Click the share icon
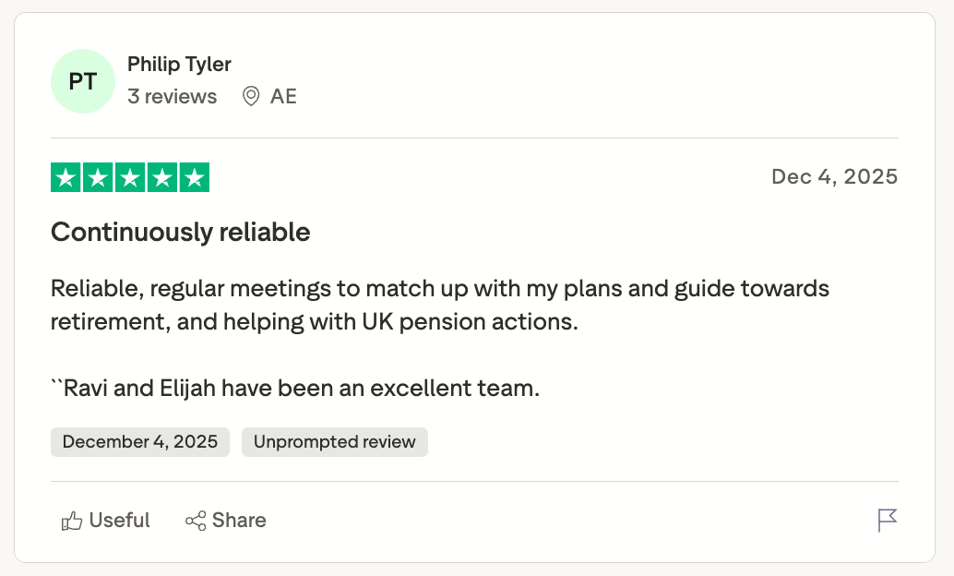954x576 pixels. (196, 522)
